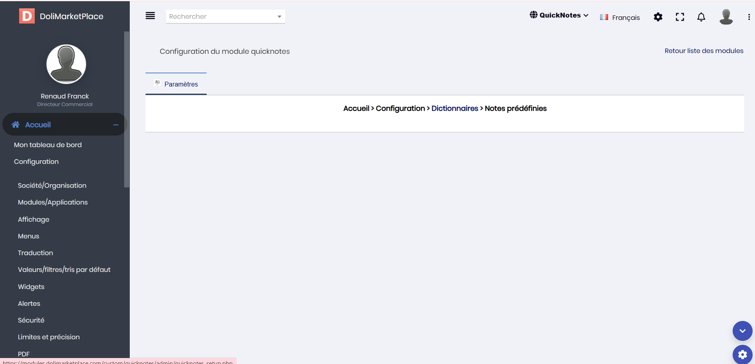Open Traduction in sidebar
Viewport: 755px width, 364px height.
coord(35,253)
